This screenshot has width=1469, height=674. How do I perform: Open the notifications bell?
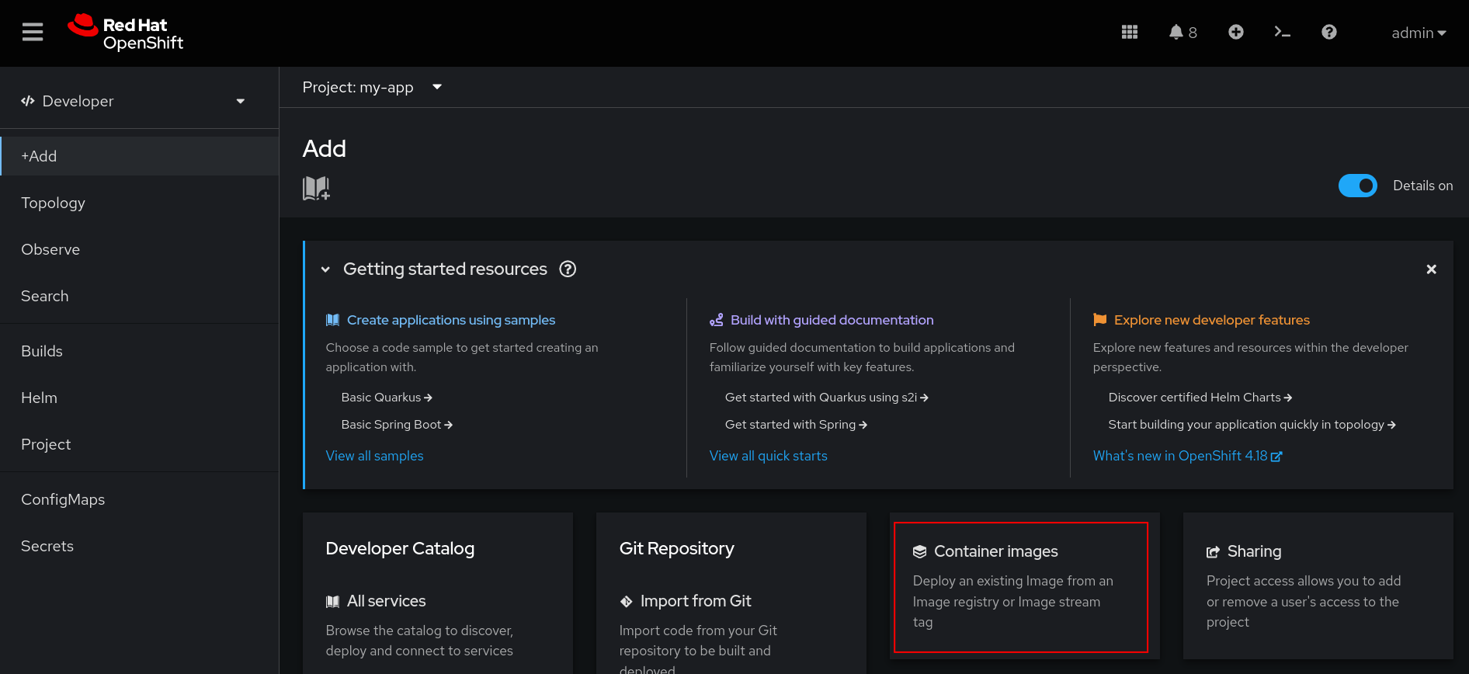(x=1182, y=32)
